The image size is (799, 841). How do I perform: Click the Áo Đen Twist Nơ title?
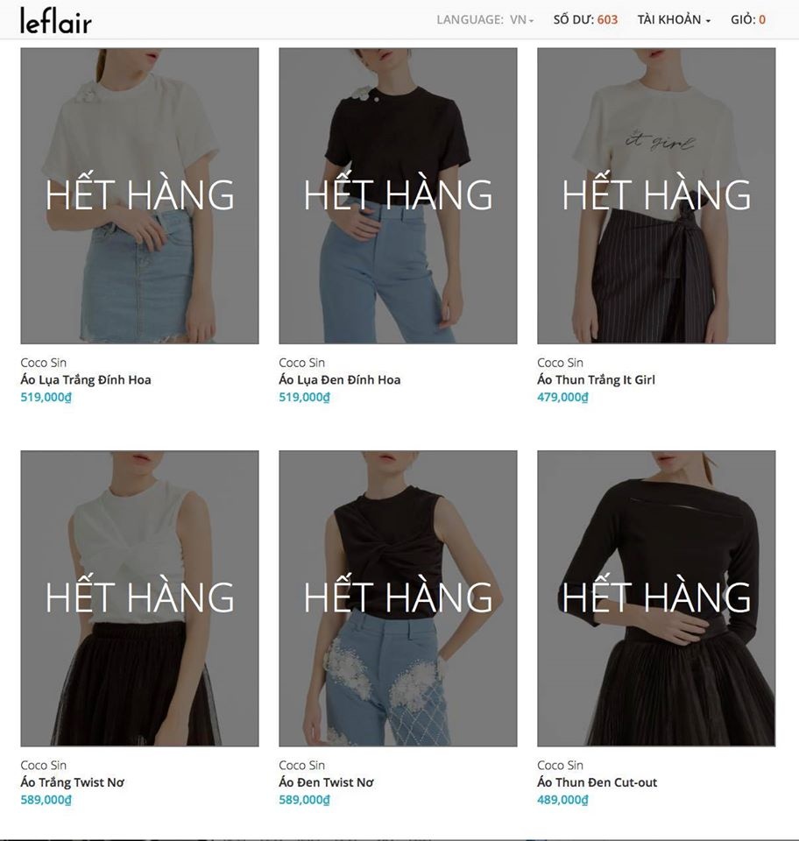click(326, 782)
